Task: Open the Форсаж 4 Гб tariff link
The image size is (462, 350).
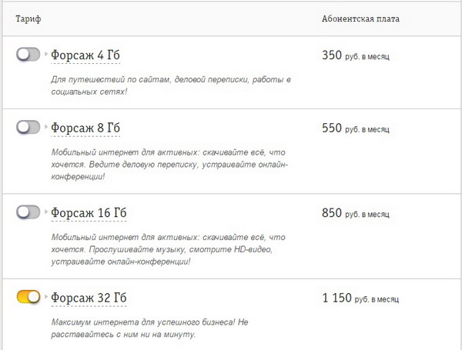Action: pyautogui.click(x=85, y=55)
